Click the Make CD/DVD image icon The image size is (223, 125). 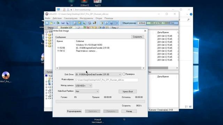pyautogui.click(x=75, y=23)
